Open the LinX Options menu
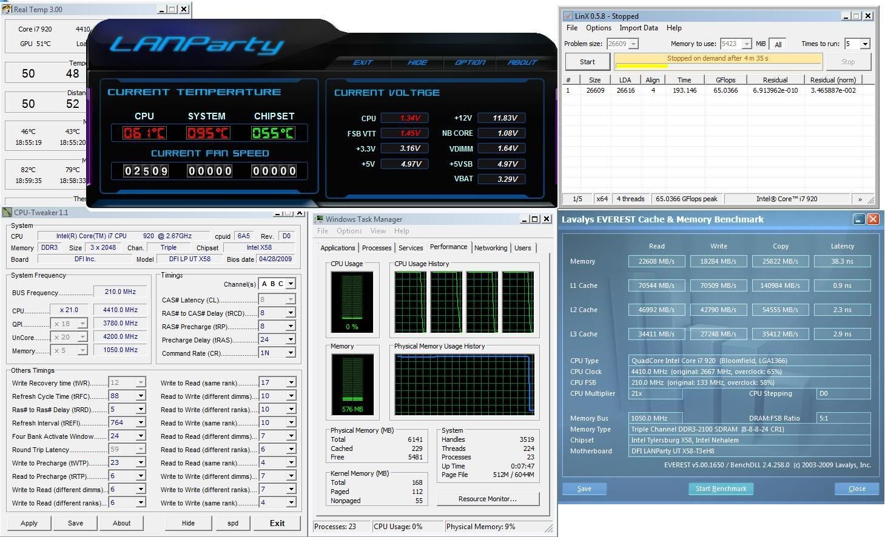Image resolution: width=885 pixels, height=537 pixels. (x=599, y=28)
